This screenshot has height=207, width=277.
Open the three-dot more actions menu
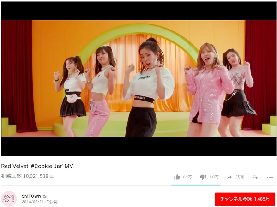pos(270,177)
